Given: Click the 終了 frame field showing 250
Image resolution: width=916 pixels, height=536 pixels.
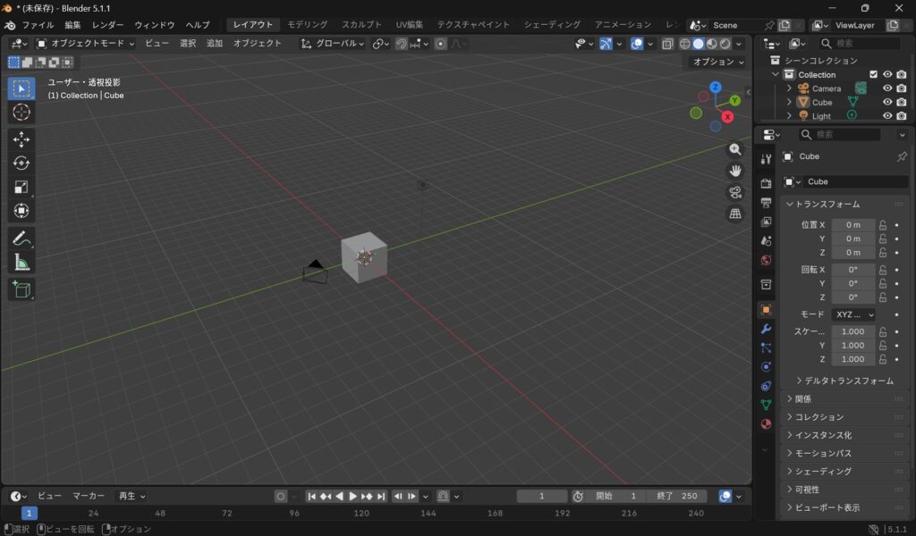Looking at the screenshot, I should click(677, 496).
